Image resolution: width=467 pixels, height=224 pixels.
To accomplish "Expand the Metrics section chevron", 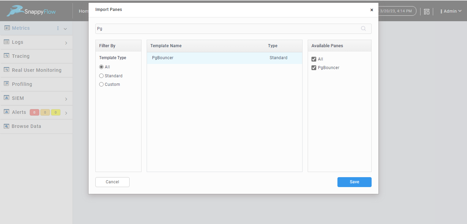I will click(x=65, y=29).
